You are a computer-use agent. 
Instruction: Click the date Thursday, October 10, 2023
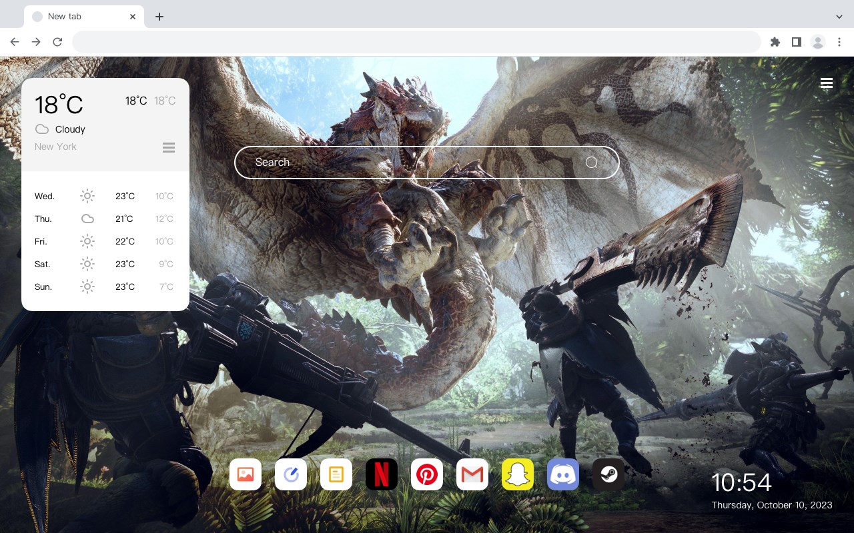(x=772, y=505)
